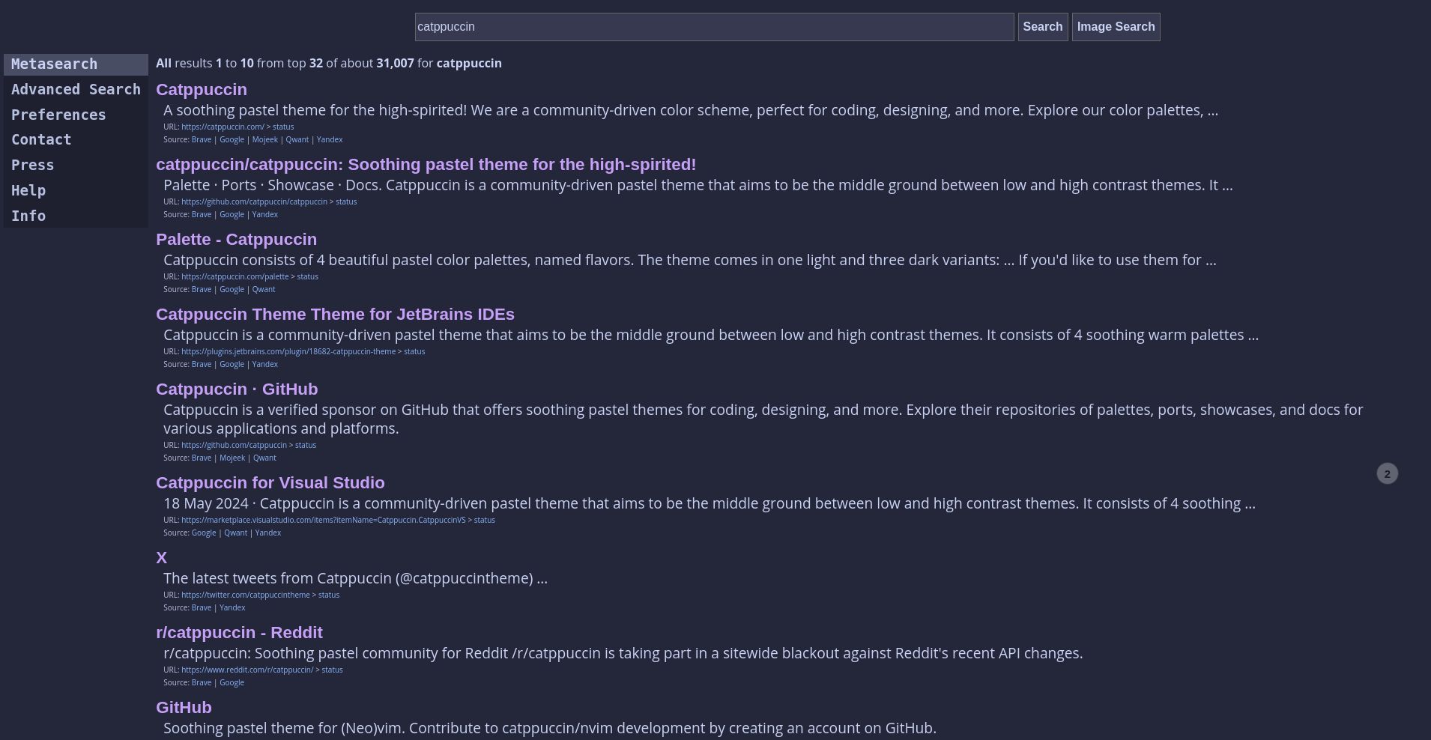This screenshot has width=1431, height=740.
Task: Click the twitter.com/catppuccintheme URL link
Action: tap(245, 595)
